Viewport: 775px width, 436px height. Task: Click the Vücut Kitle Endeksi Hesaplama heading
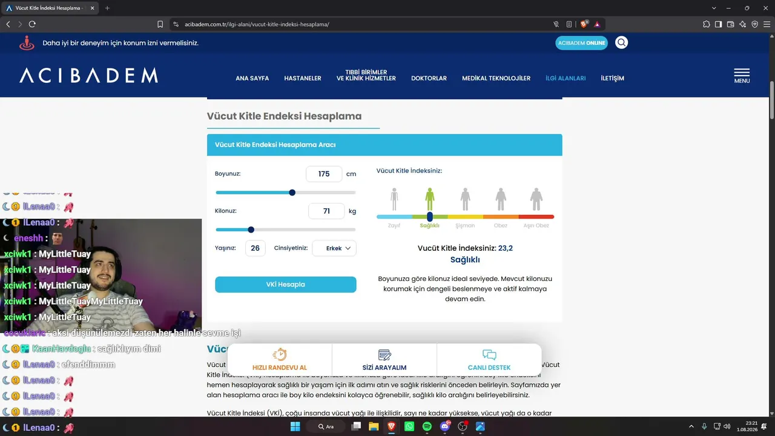285,116
